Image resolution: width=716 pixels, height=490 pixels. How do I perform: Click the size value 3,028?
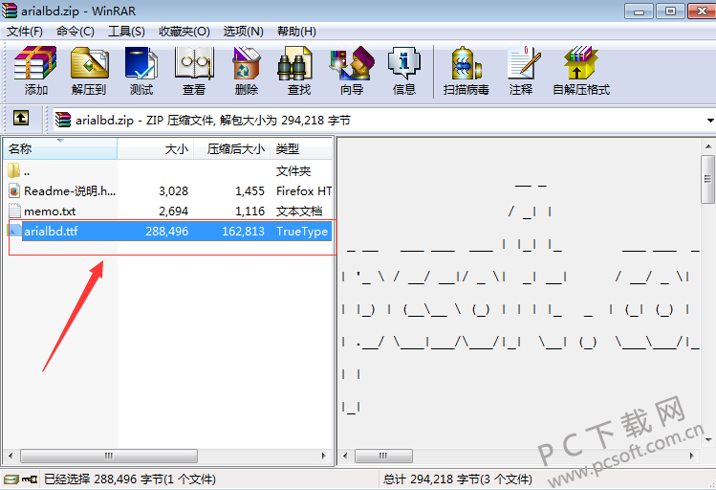coord(174,191)
